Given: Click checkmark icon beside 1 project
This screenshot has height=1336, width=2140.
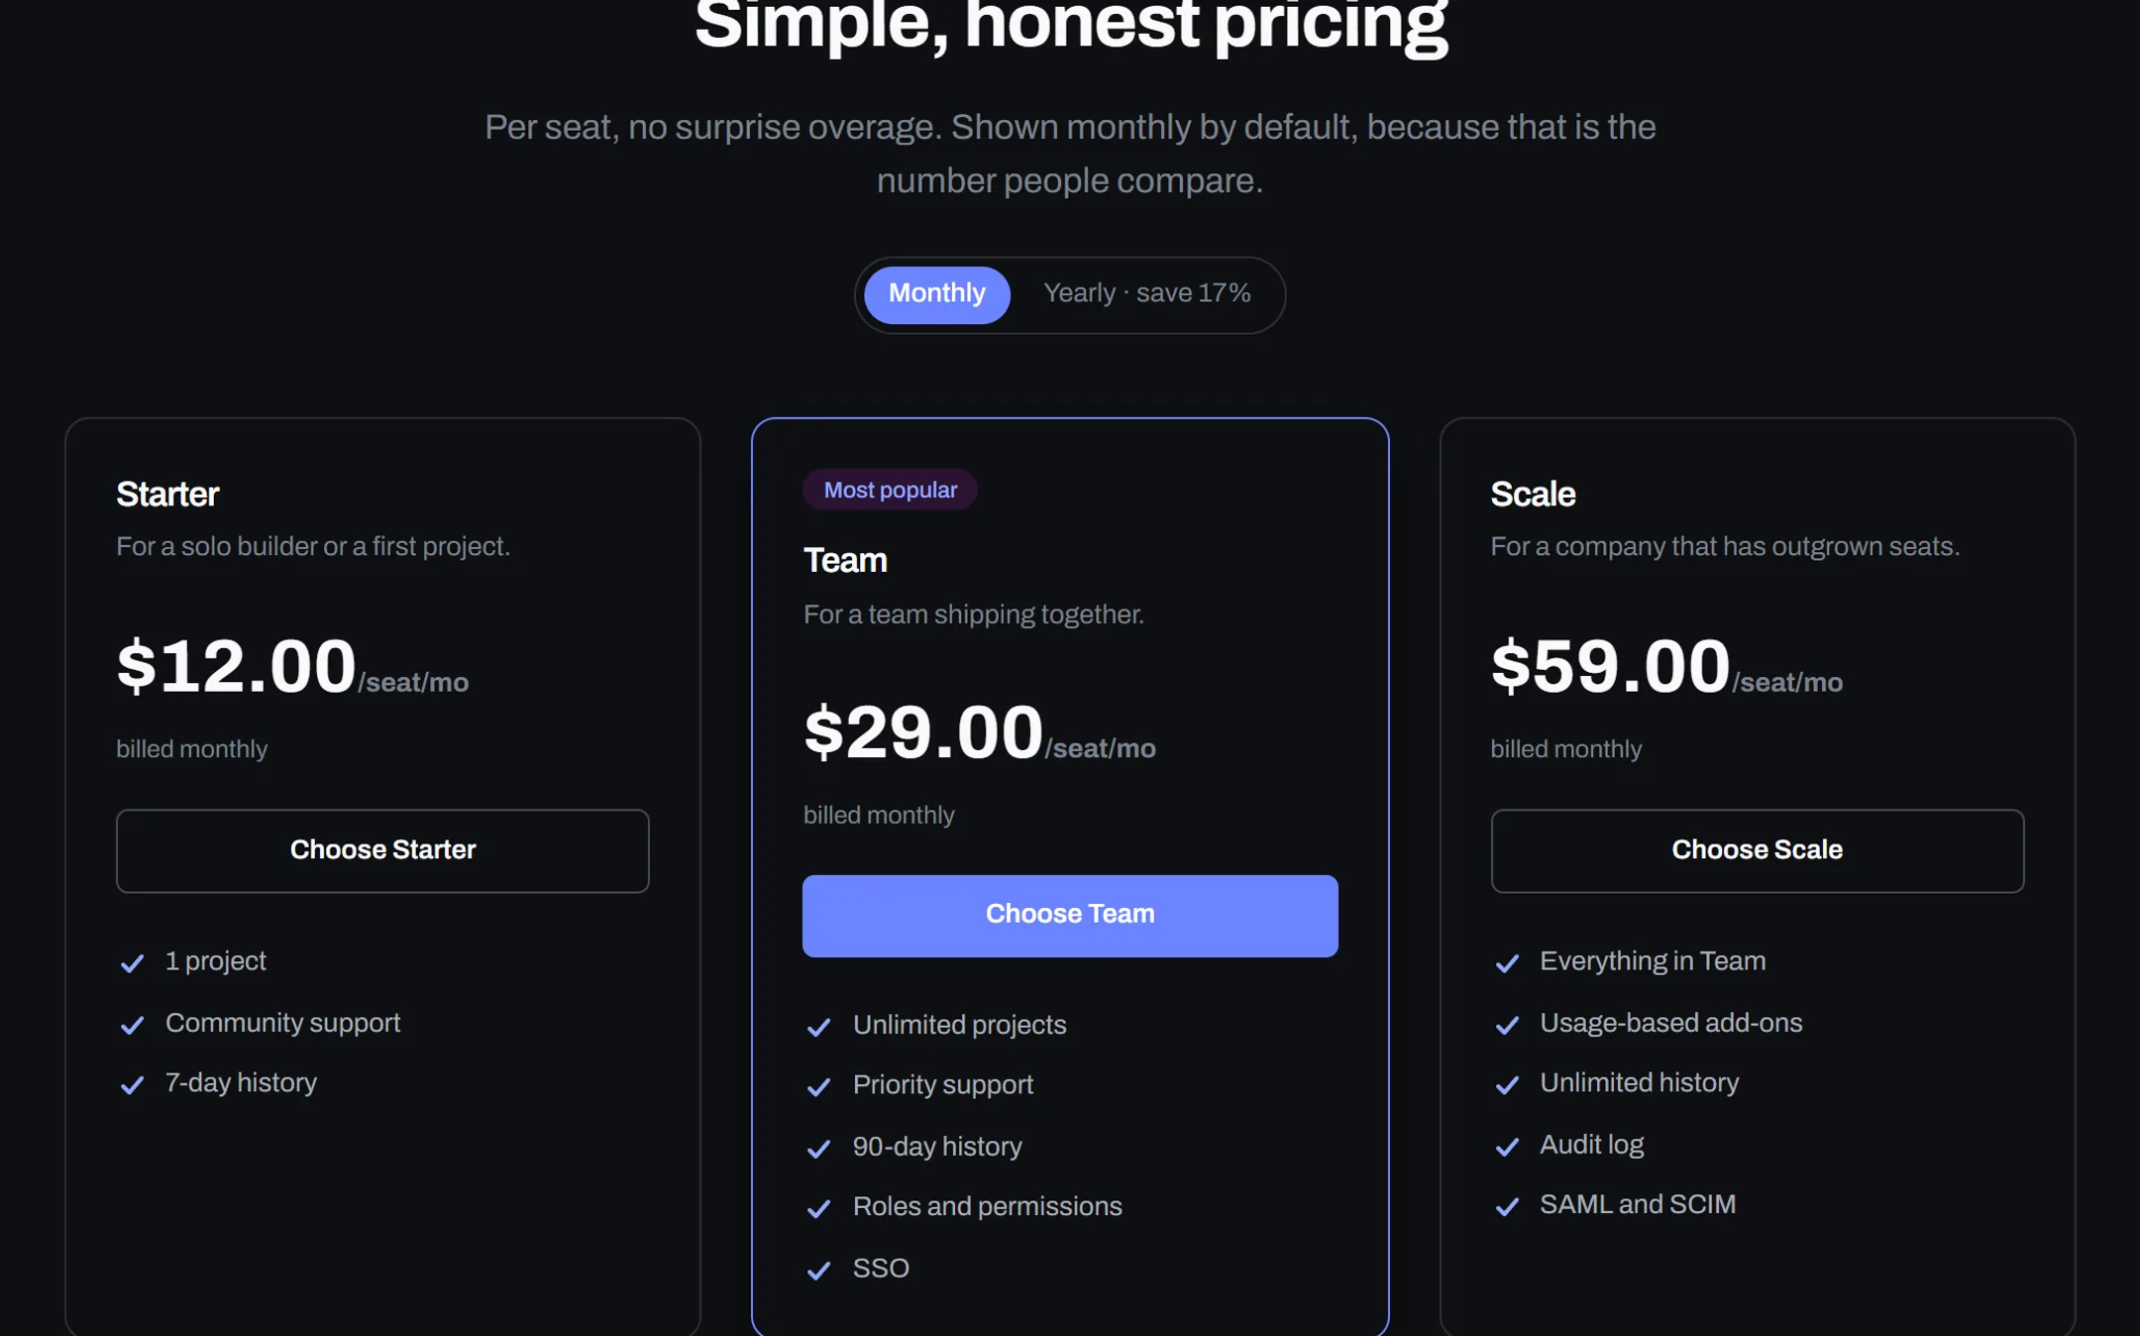Looking at the screenshot, I should pyautogui.click(x=132, y=962).
